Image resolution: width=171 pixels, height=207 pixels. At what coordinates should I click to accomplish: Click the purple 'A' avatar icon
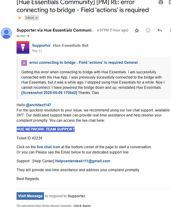pos(24,63)
